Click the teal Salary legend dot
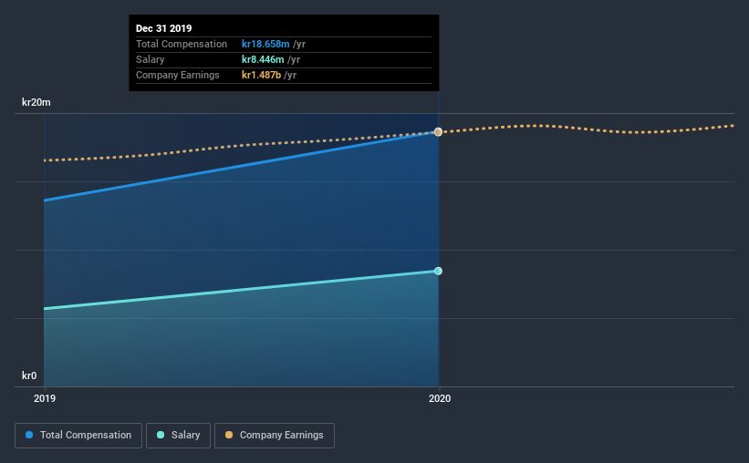This screenshot has width=749, height=463. click(x=161, y=435)
